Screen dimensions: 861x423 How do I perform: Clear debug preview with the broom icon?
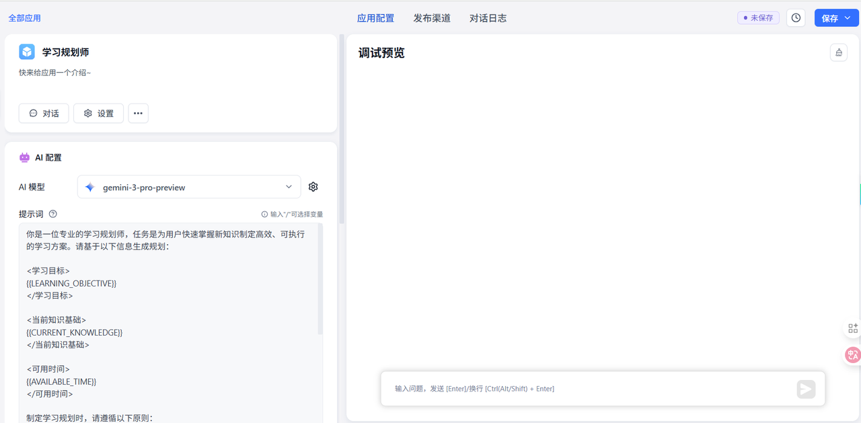838,52
